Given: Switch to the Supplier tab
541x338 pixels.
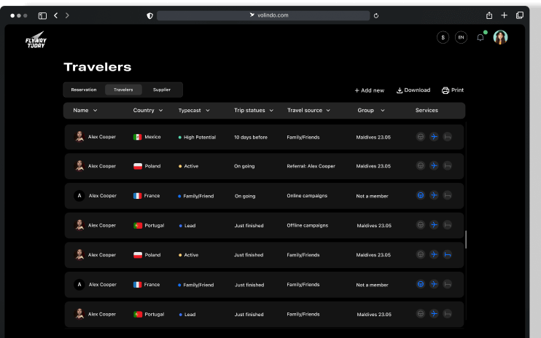Looking at the screenshot, I should 162,90.
